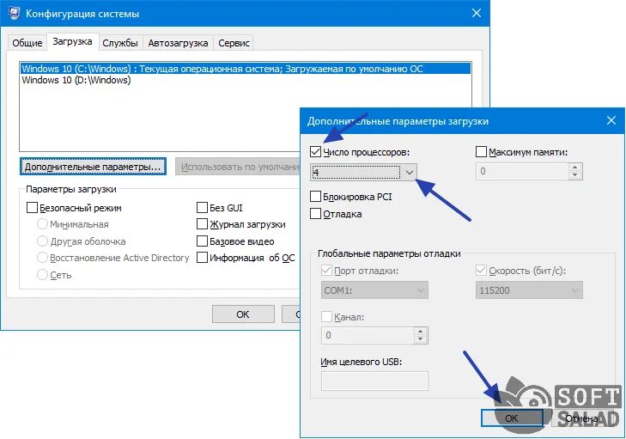
Task: Click OK in the Дополнительные параметры загрузки dialog
Action: [x=512, y=418]
